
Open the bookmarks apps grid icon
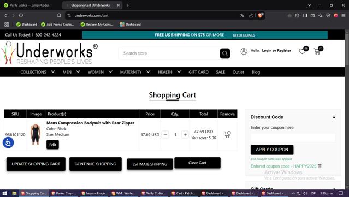coord(7,25)
